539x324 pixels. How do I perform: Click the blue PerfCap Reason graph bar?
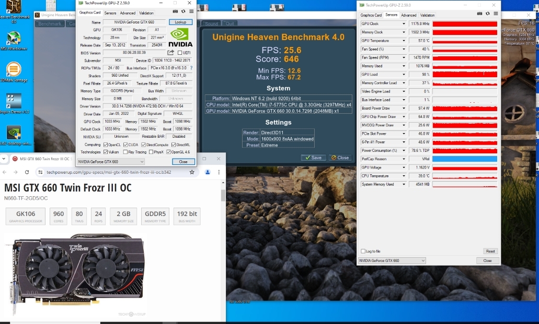[x=465, y=159]
